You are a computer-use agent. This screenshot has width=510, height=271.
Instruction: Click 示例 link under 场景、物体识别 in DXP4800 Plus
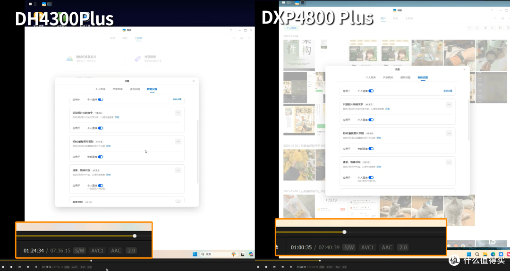379,167
